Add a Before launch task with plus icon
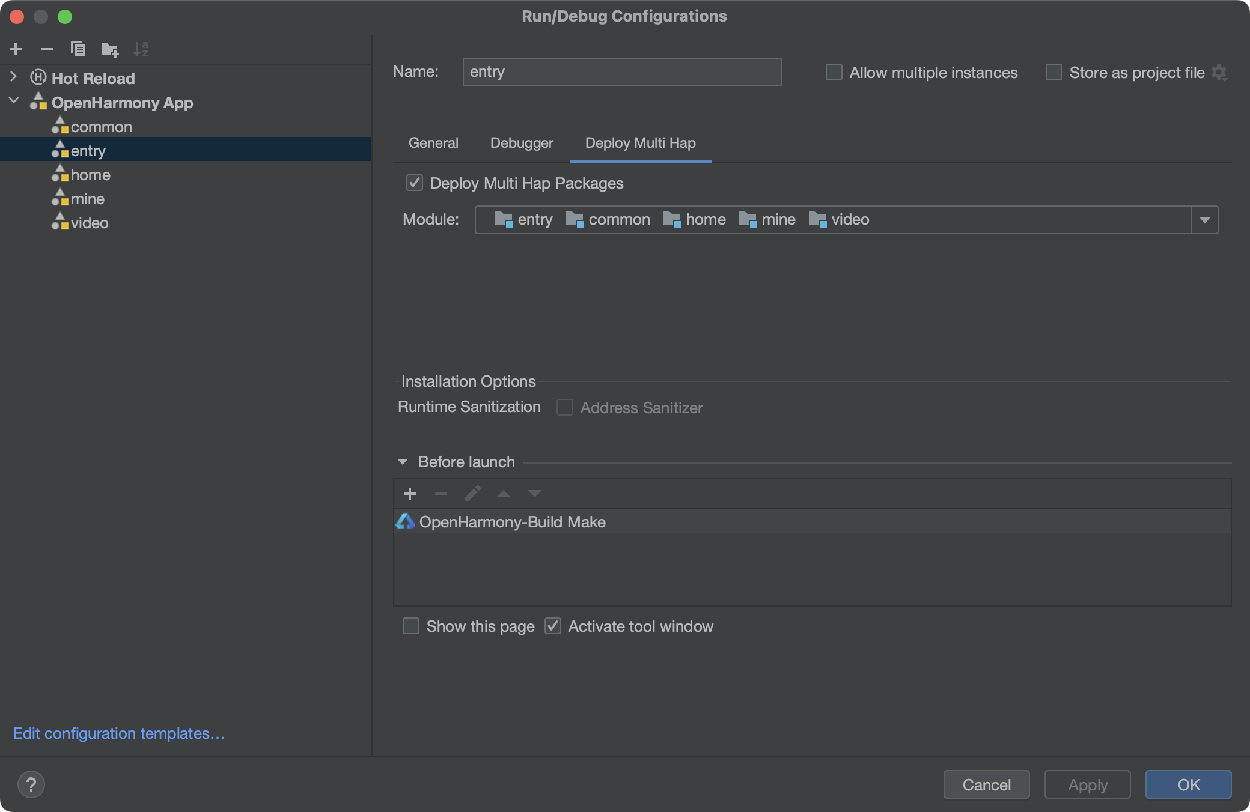Screen dimensions: 1250x812 (410, 494)
